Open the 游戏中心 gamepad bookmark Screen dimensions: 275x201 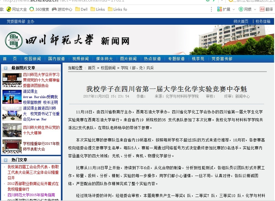click(x=54, y=9)
